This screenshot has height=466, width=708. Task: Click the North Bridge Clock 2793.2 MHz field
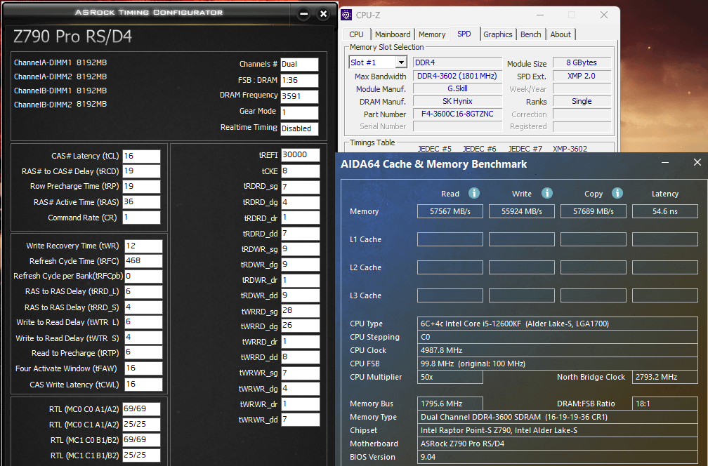pyautogui.click(x=665, y=377)
